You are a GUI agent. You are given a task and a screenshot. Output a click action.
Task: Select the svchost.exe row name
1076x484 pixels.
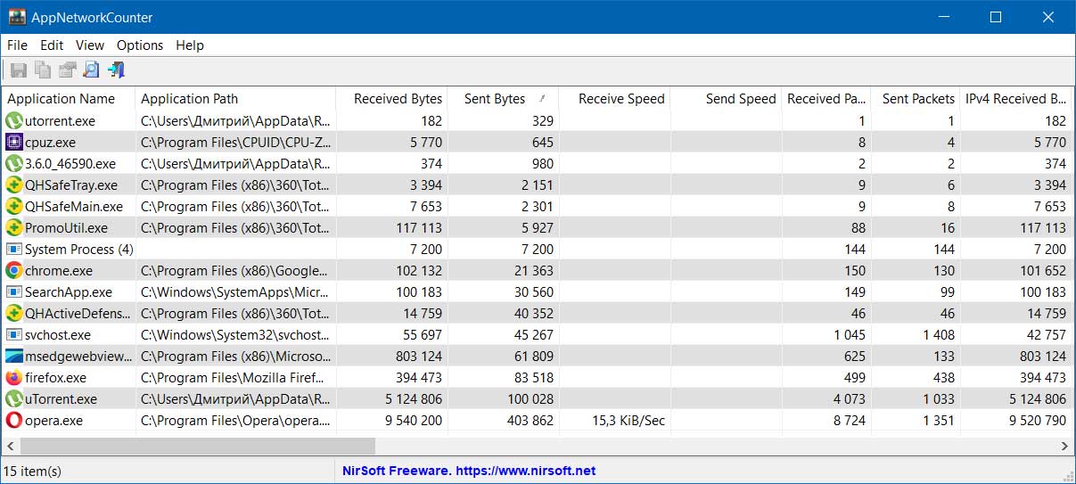click(x=58, y=335)
